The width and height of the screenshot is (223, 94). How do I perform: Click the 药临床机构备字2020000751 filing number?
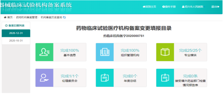pyautogui.click(x=124, y=36)
